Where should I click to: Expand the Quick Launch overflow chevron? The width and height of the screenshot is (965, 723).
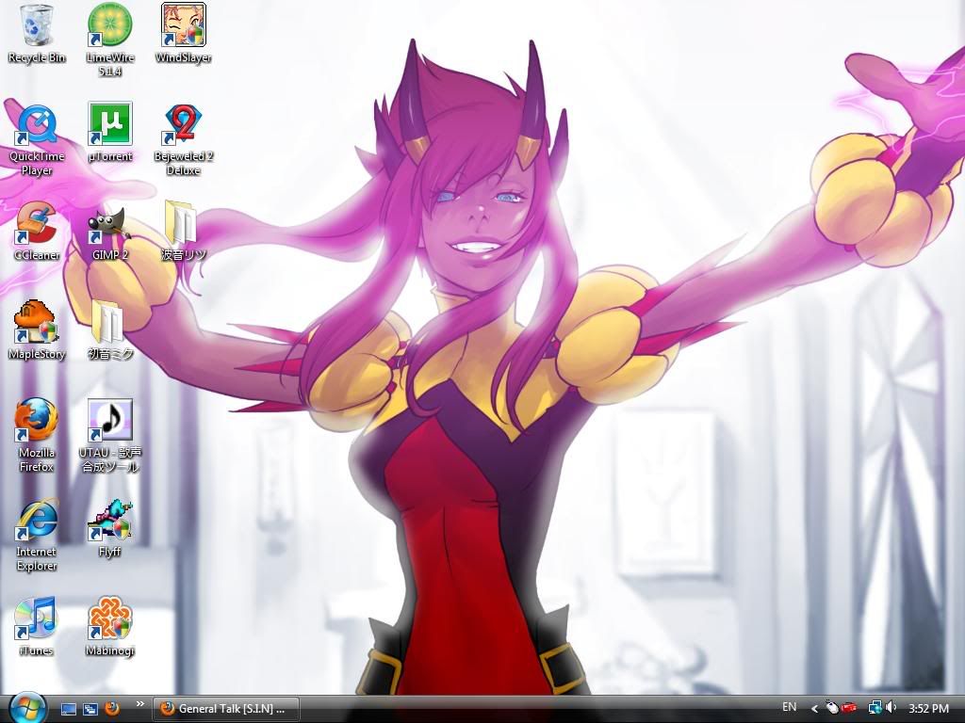(140, 703)
